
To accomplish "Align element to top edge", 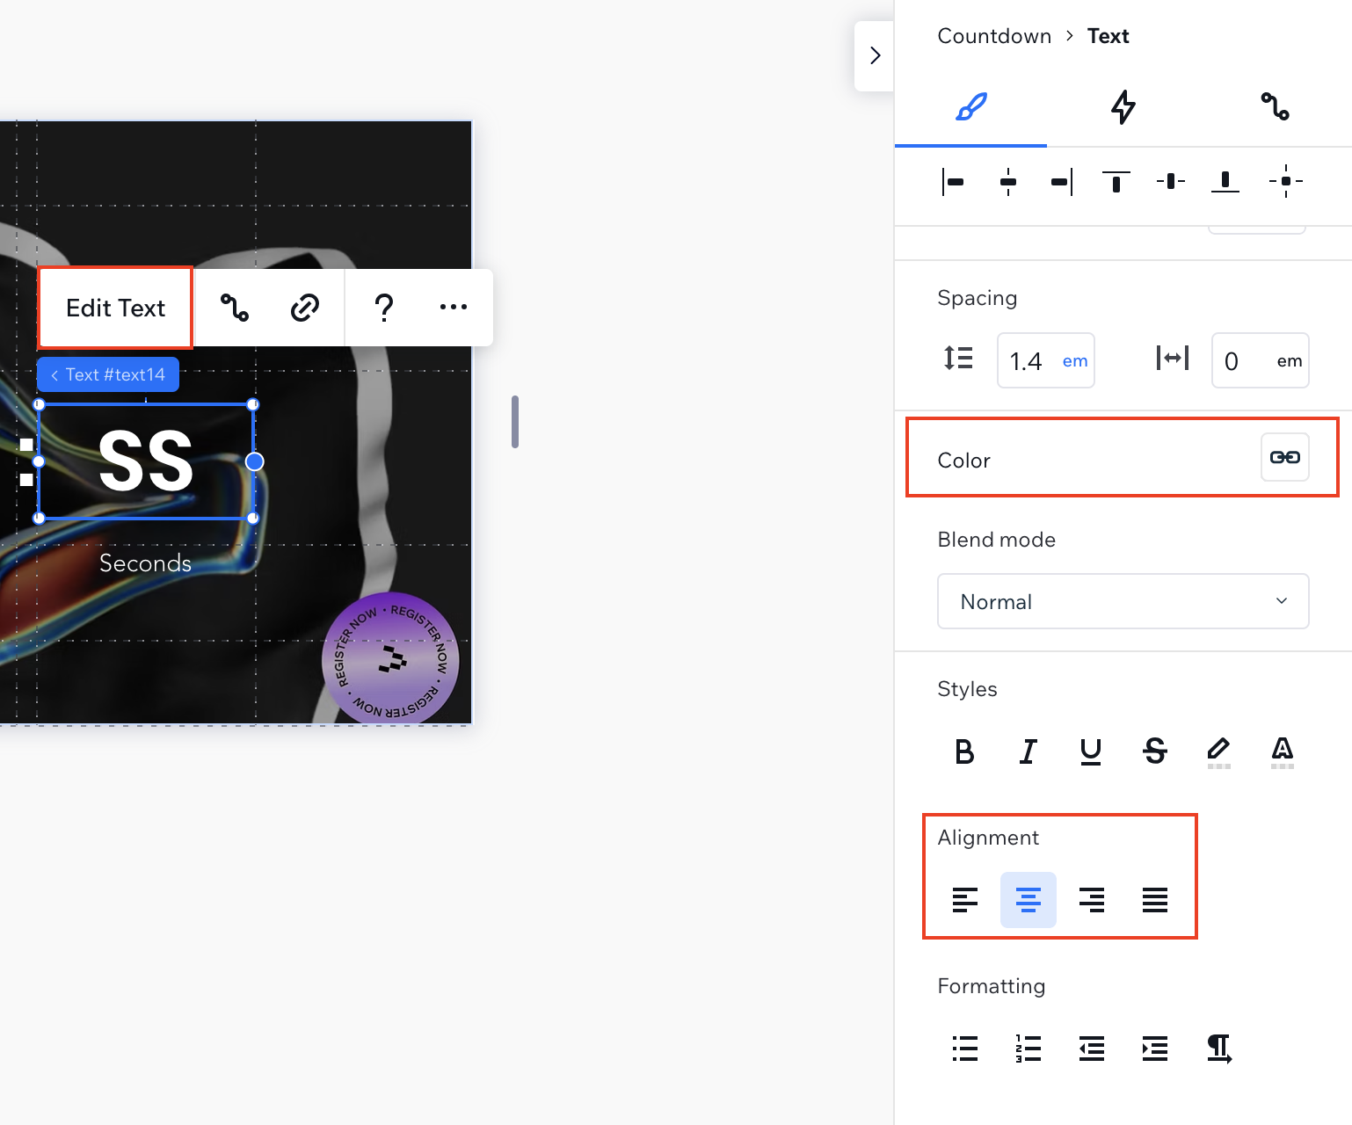I will (1116, 182).
